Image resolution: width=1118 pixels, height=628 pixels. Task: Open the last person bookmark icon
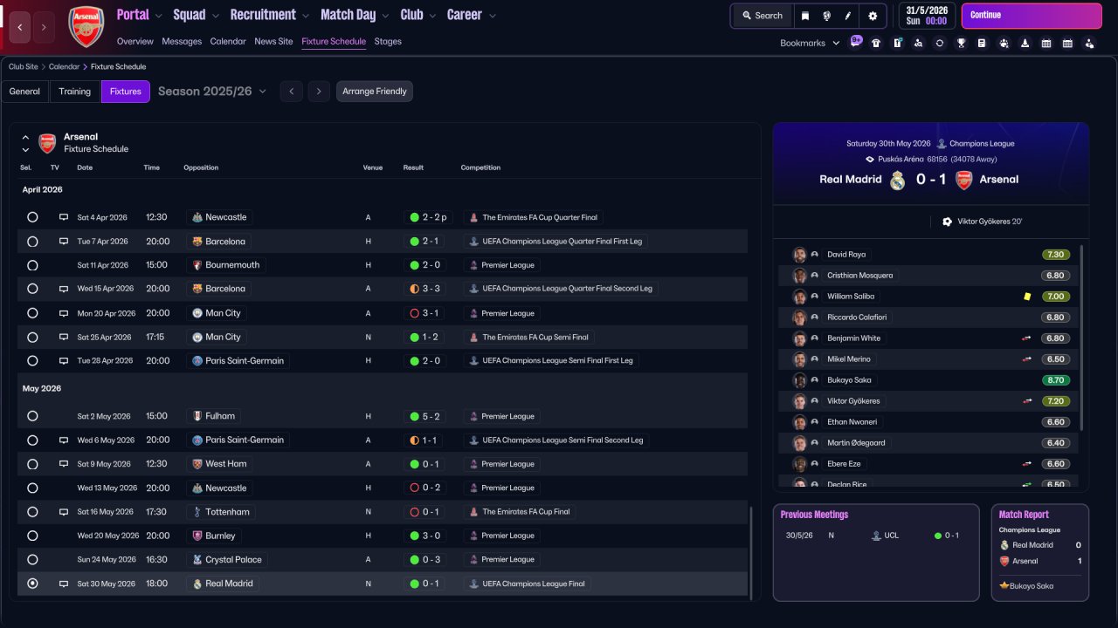(1088, 43)
